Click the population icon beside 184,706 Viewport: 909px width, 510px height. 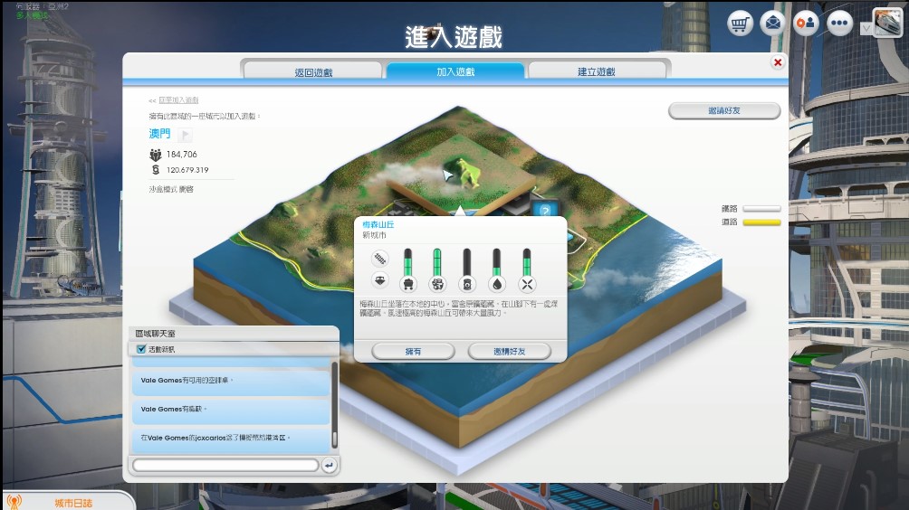click(156, 155)
